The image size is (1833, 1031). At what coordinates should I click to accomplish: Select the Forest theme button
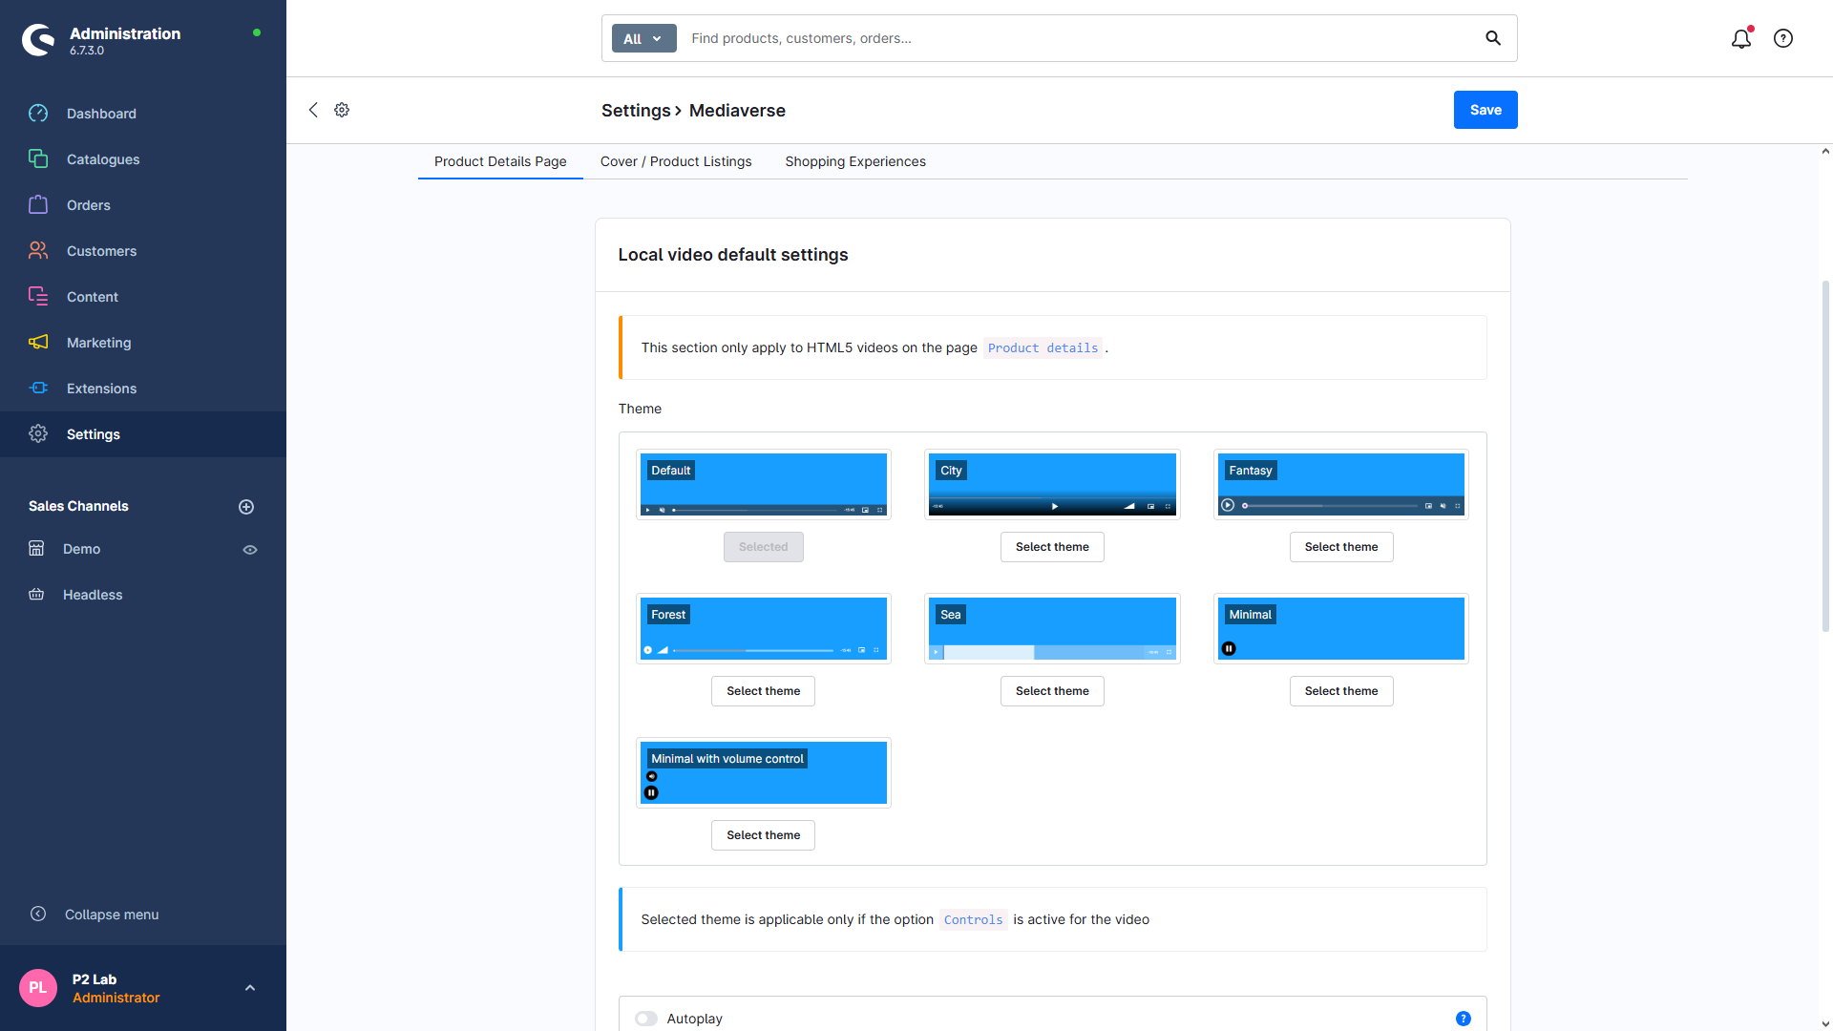[x=763, y=691]
